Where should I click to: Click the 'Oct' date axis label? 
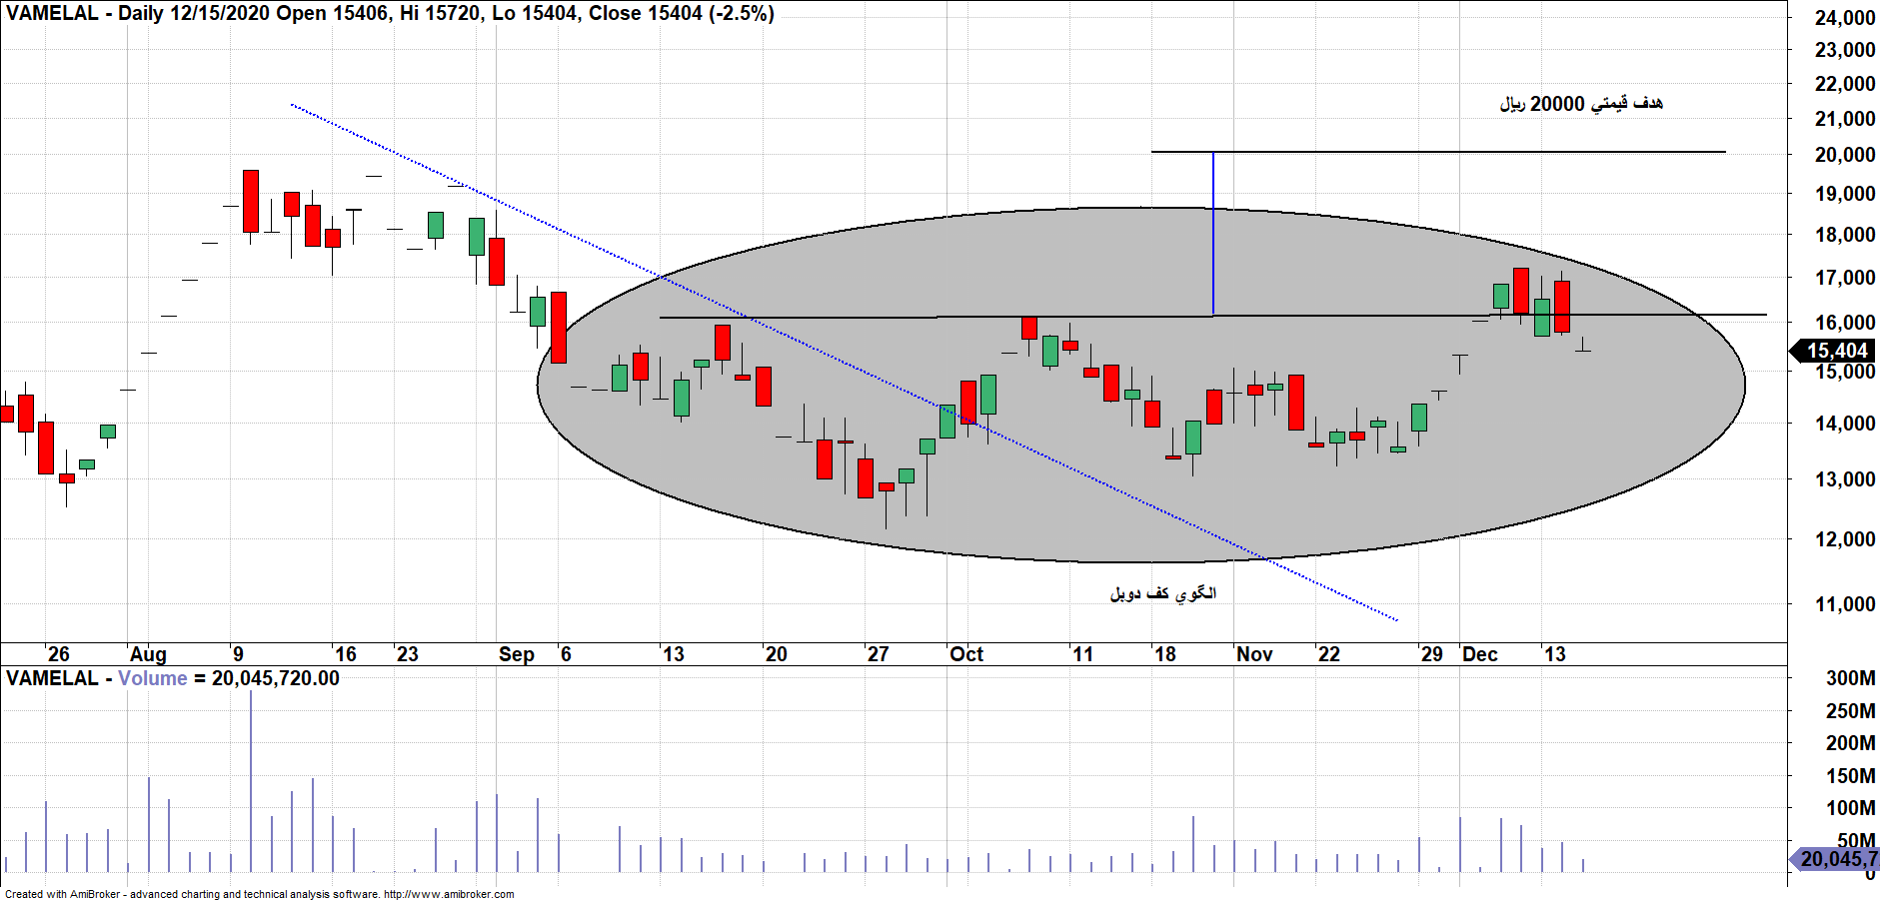click(965, 654)
